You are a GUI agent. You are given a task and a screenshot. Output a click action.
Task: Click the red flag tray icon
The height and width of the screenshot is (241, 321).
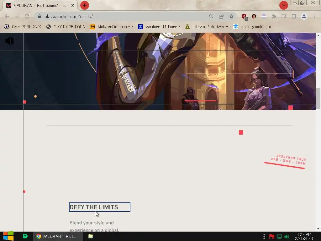point(272,237)
